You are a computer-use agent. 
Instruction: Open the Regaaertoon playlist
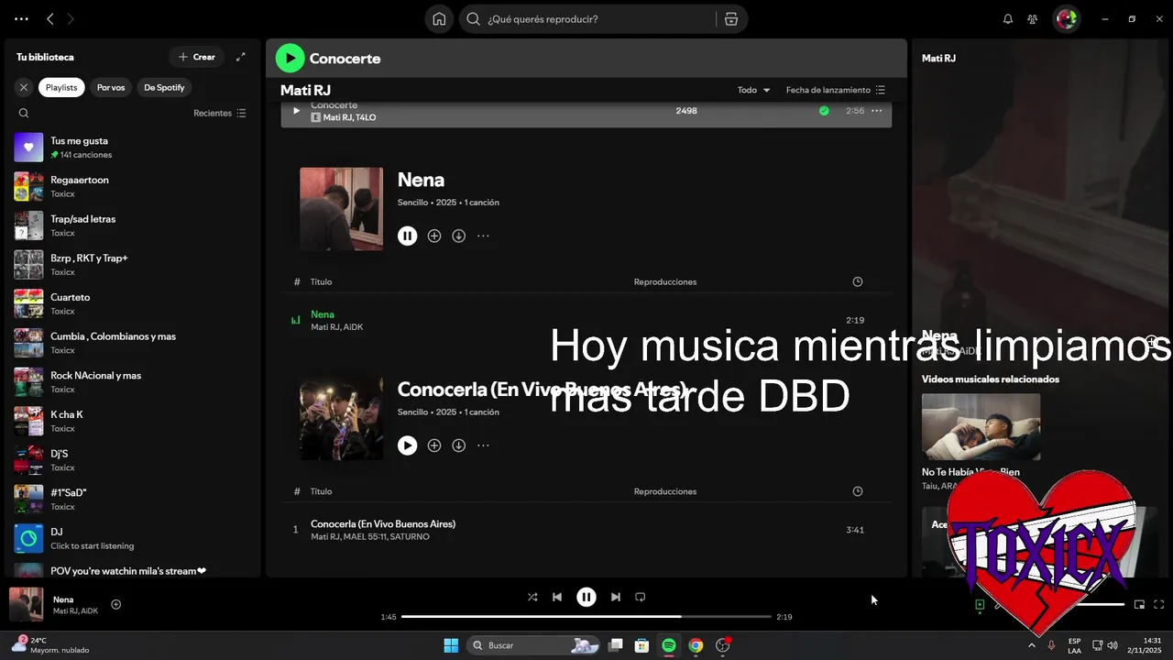pyautogui.click(x=133, y=187)
